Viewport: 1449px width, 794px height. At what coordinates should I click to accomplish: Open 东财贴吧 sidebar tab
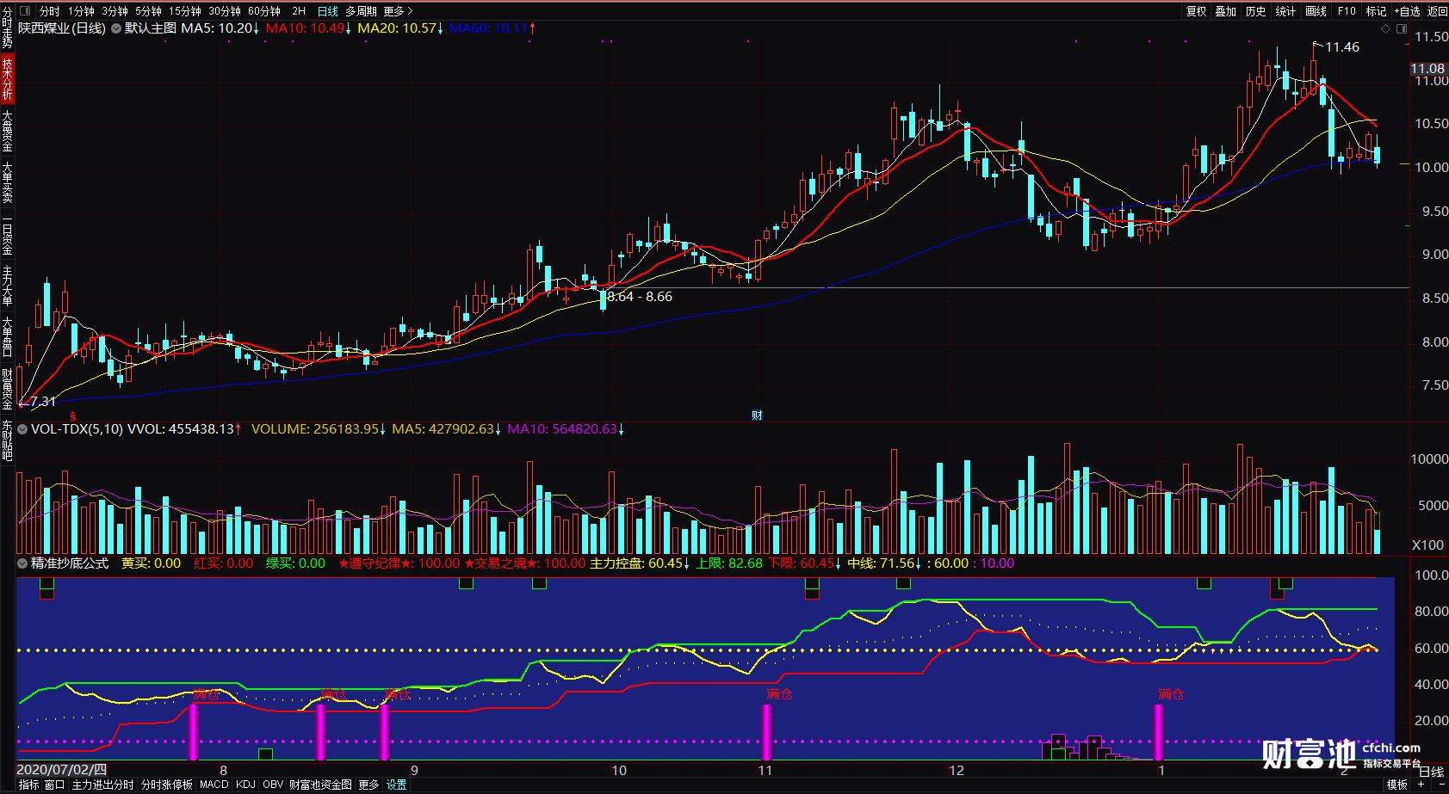(x=7, y=441)
